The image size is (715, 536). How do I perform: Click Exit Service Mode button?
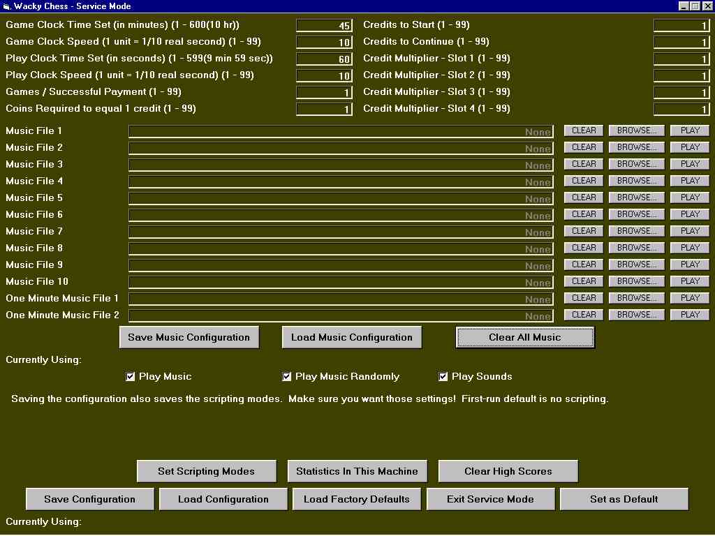[x=490, y=499]
